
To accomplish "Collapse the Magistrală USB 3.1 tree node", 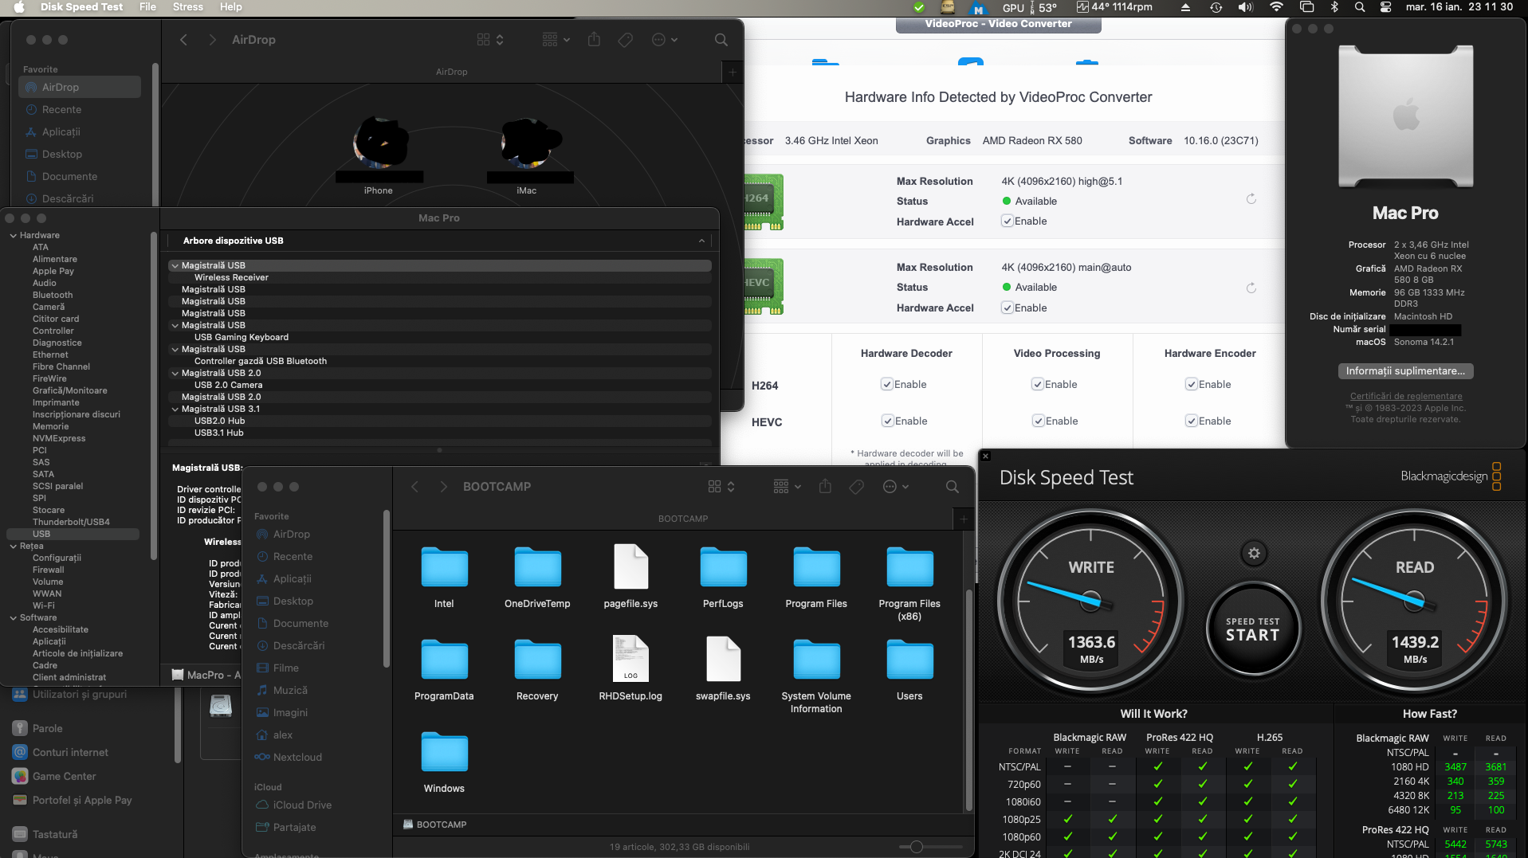I will 175,409.
